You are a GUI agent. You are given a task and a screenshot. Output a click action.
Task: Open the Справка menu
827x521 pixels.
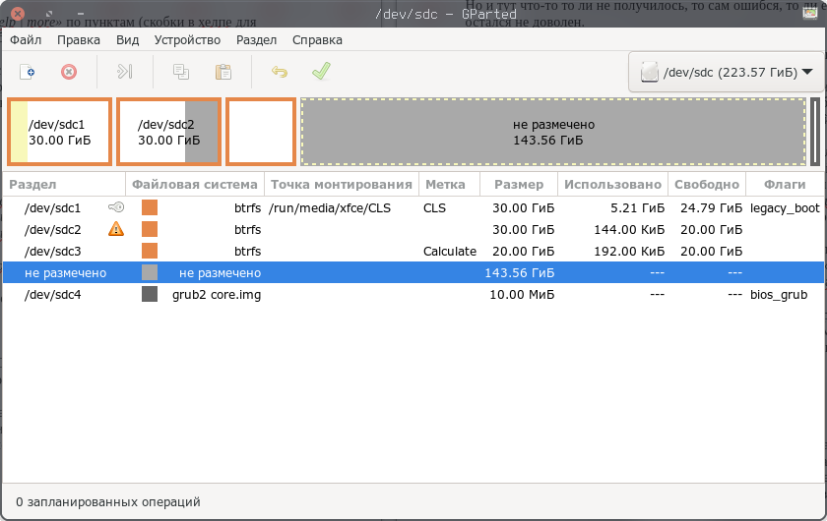coord(317,40)
